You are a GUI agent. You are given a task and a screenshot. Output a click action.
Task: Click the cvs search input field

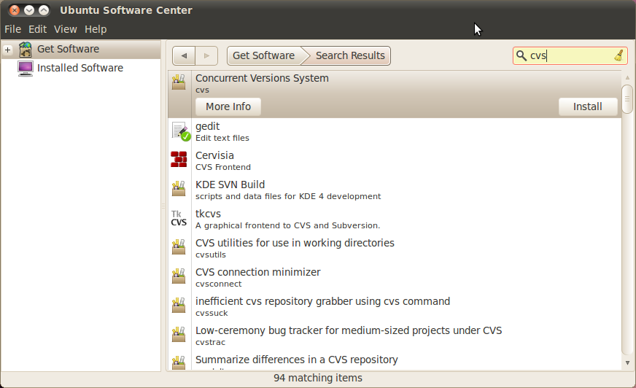point(569,56)
